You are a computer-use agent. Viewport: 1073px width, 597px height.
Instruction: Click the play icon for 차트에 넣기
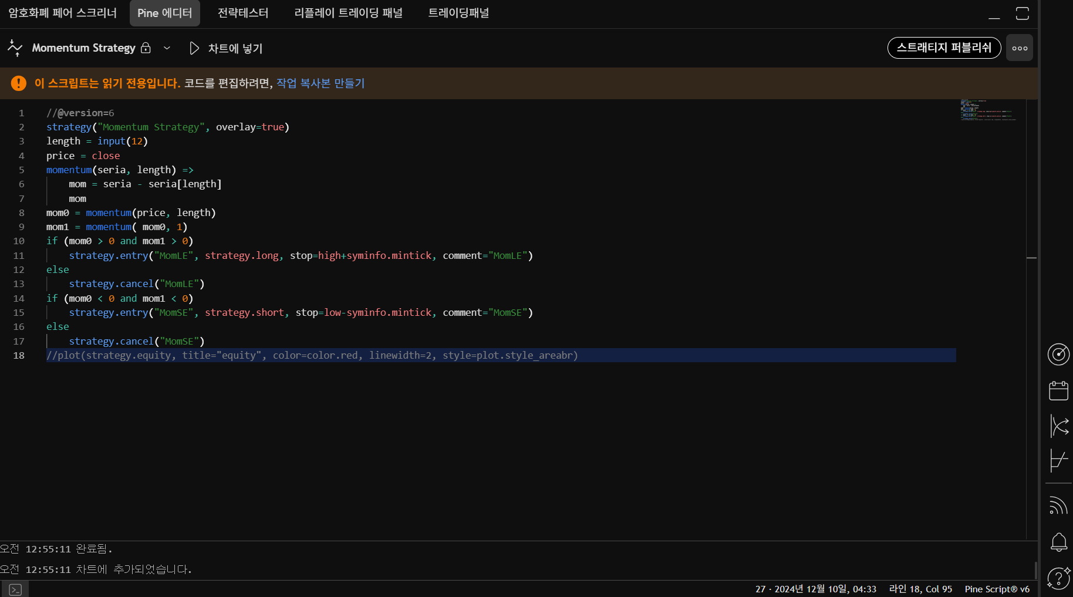pos(194,48)
